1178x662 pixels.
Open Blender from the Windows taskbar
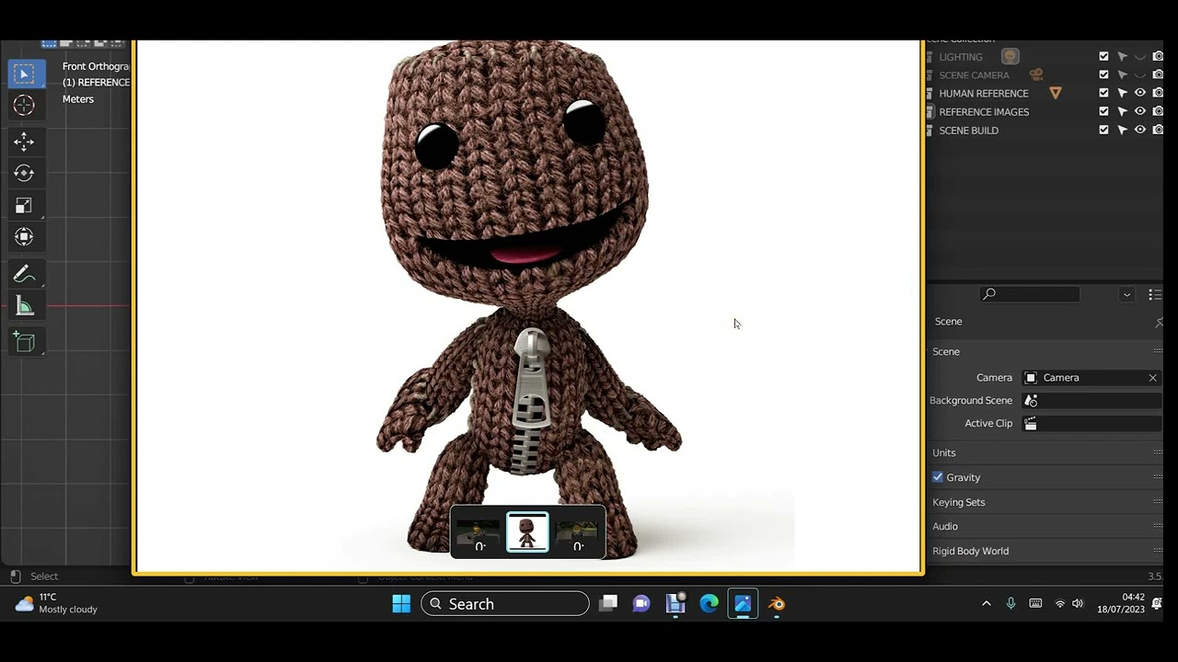(777, 604)
